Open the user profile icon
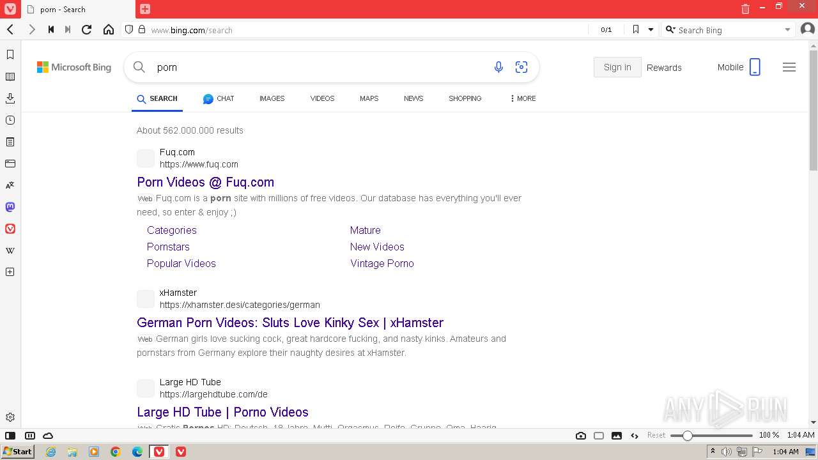This screenshot has height=460, width=818. (x=806, y=29)
